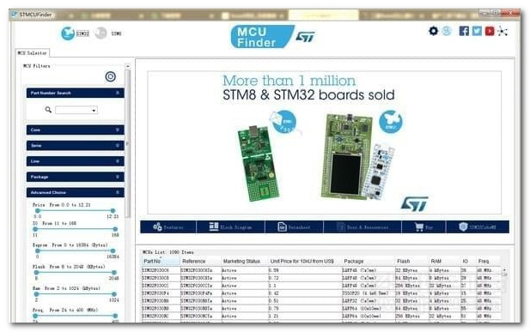Click the Eeprom slider maximum handle
This screenshot has height=332, width=530.
pyautogui.click(x=113, y=251)
